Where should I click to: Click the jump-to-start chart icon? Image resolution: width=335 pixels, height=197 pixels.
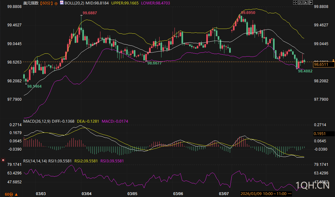pos(300,3)
